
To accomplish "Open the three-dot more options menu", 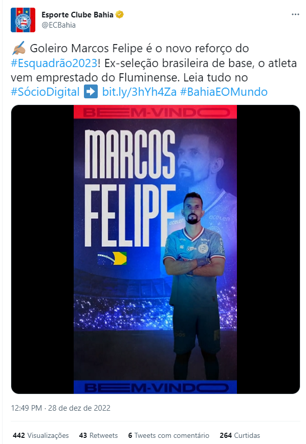I will click(295, 14).
